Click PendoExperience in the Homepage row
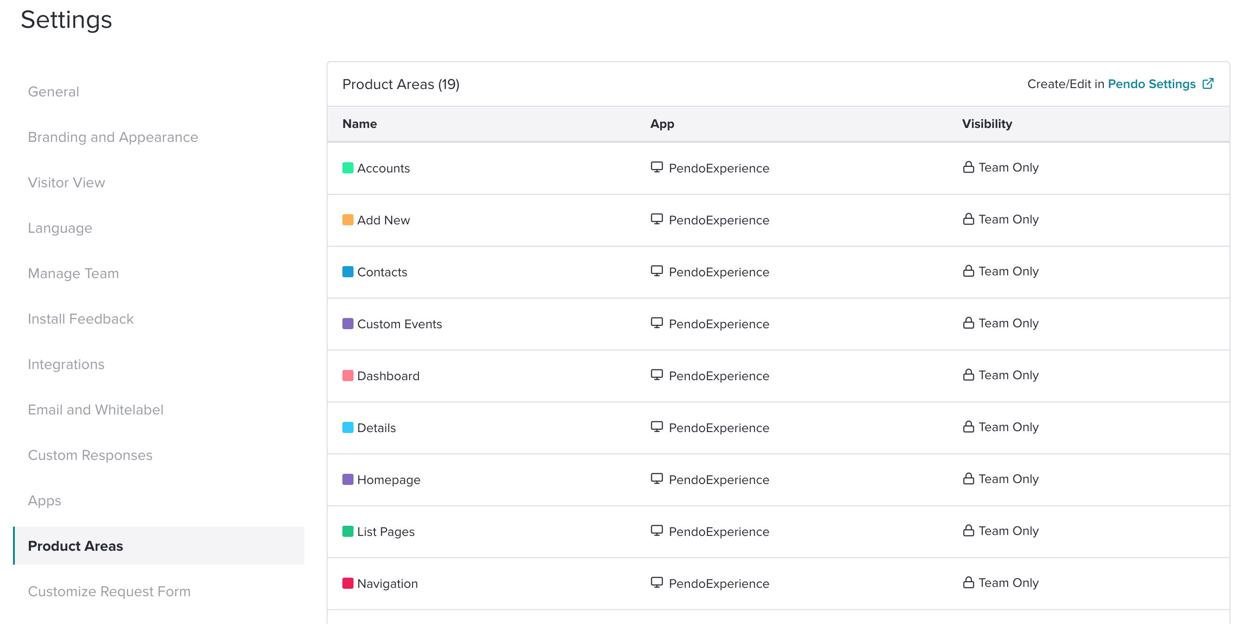This screenshot has height=624, width=1248. pos(719,479)
